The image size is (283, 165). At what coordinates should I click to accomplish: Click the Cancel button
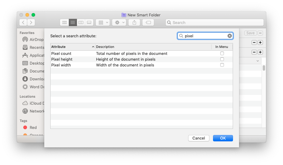tap(198, 138)
